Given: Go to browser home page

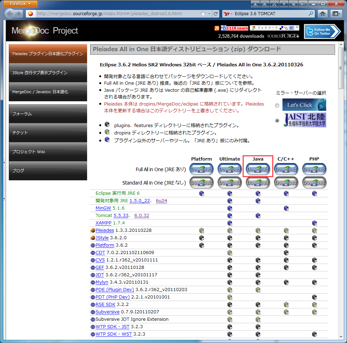Looking at the screenshot, I should (x=323, y=14).
